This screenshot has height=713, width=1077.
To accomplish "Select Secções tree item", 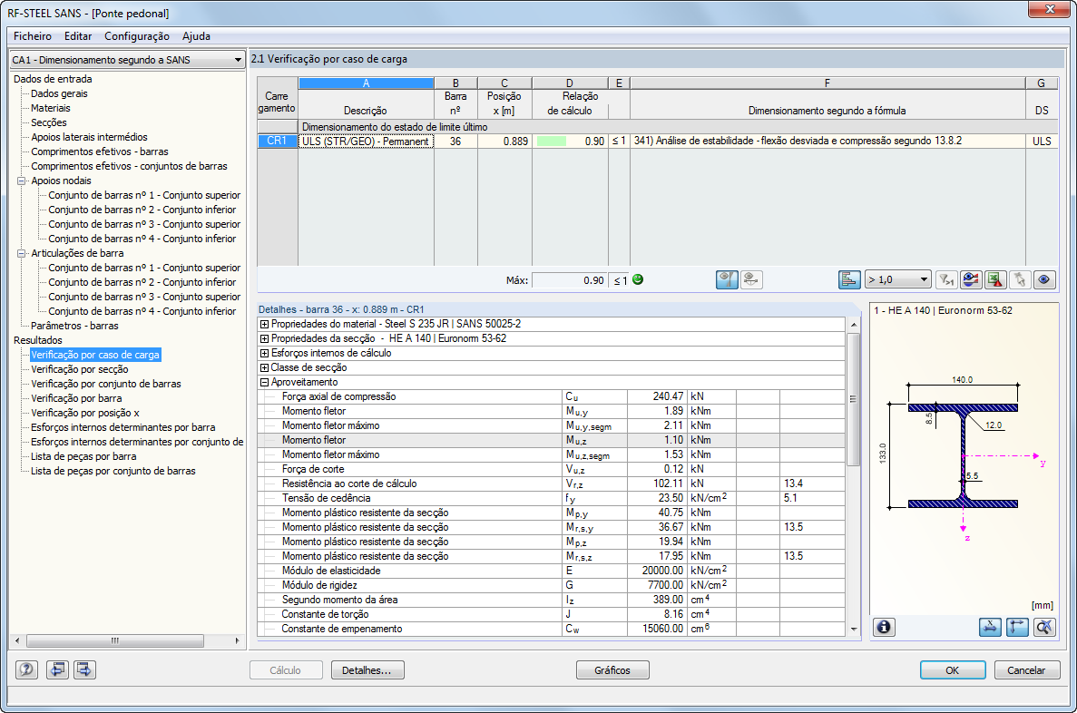I will (x=49, y=123).
